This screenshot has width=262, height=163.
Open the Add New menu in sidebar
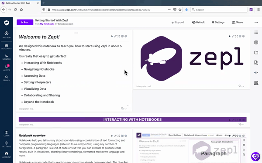pyautogui.click(x=7, y=35)
